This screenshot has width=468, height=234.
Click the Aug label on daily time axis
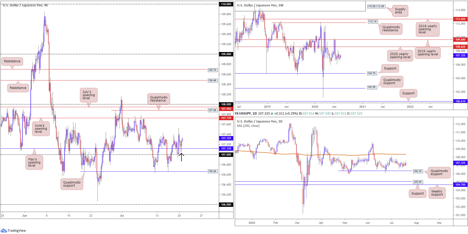[x=416, y=223]
